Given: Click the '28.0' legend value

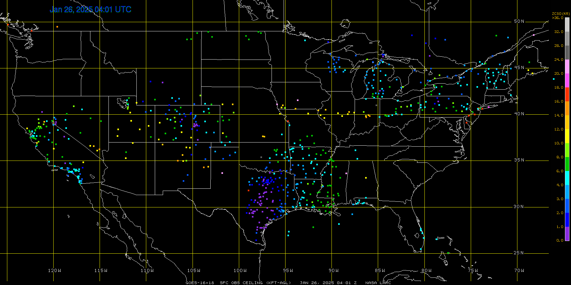Looking at the screenshot, I should point(559,46).
